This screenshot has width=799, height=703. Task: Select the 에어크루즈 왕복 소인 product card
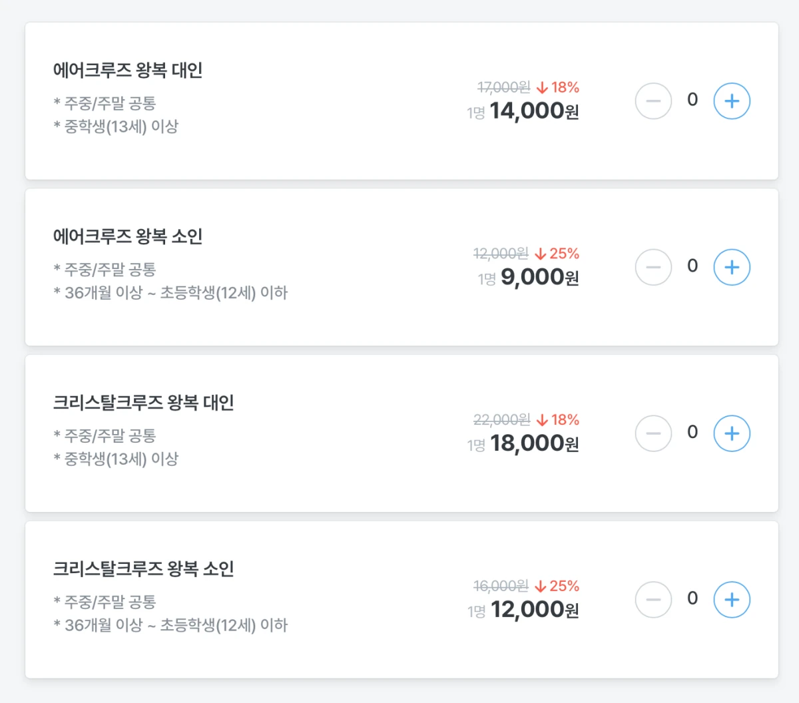(x=400, y=266)
